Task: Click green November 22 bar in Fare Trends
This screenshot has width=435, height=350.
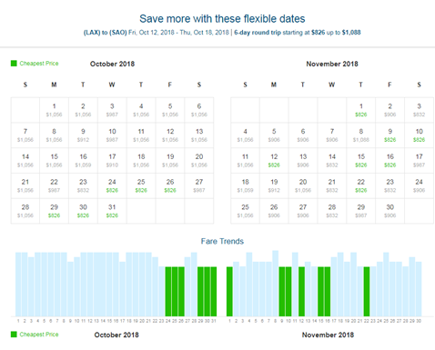Action: click(367, 292)
